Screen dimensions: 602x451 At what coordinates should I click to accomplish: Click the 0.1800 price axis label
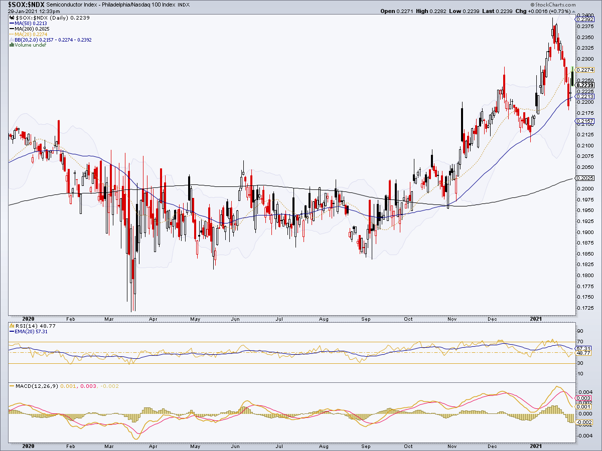click(585, 276)
